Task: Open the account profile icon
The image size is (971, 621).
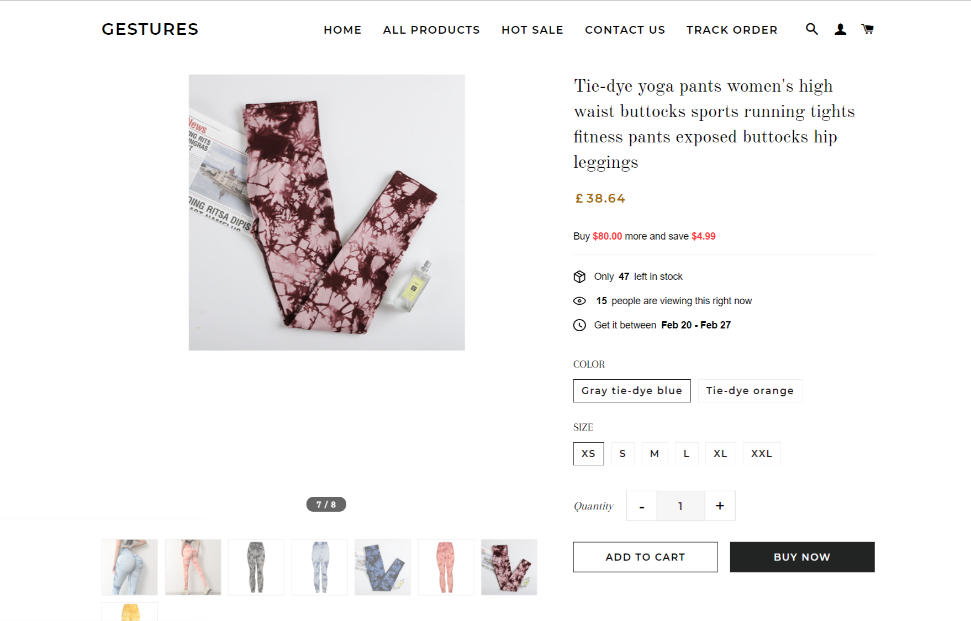Action: click(x=840, y=29)
